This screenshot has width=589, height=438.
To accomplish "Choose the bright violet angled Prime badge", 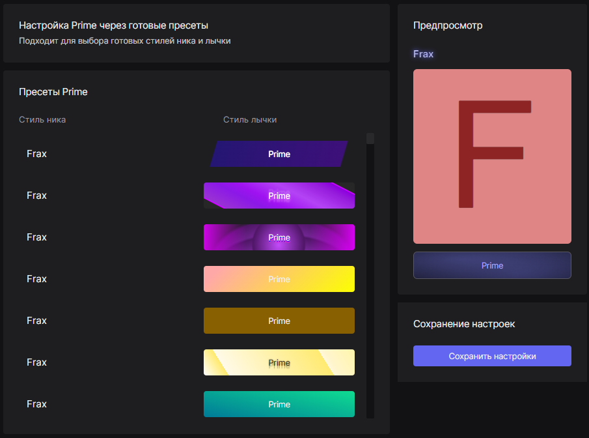I will coord(279,196).
